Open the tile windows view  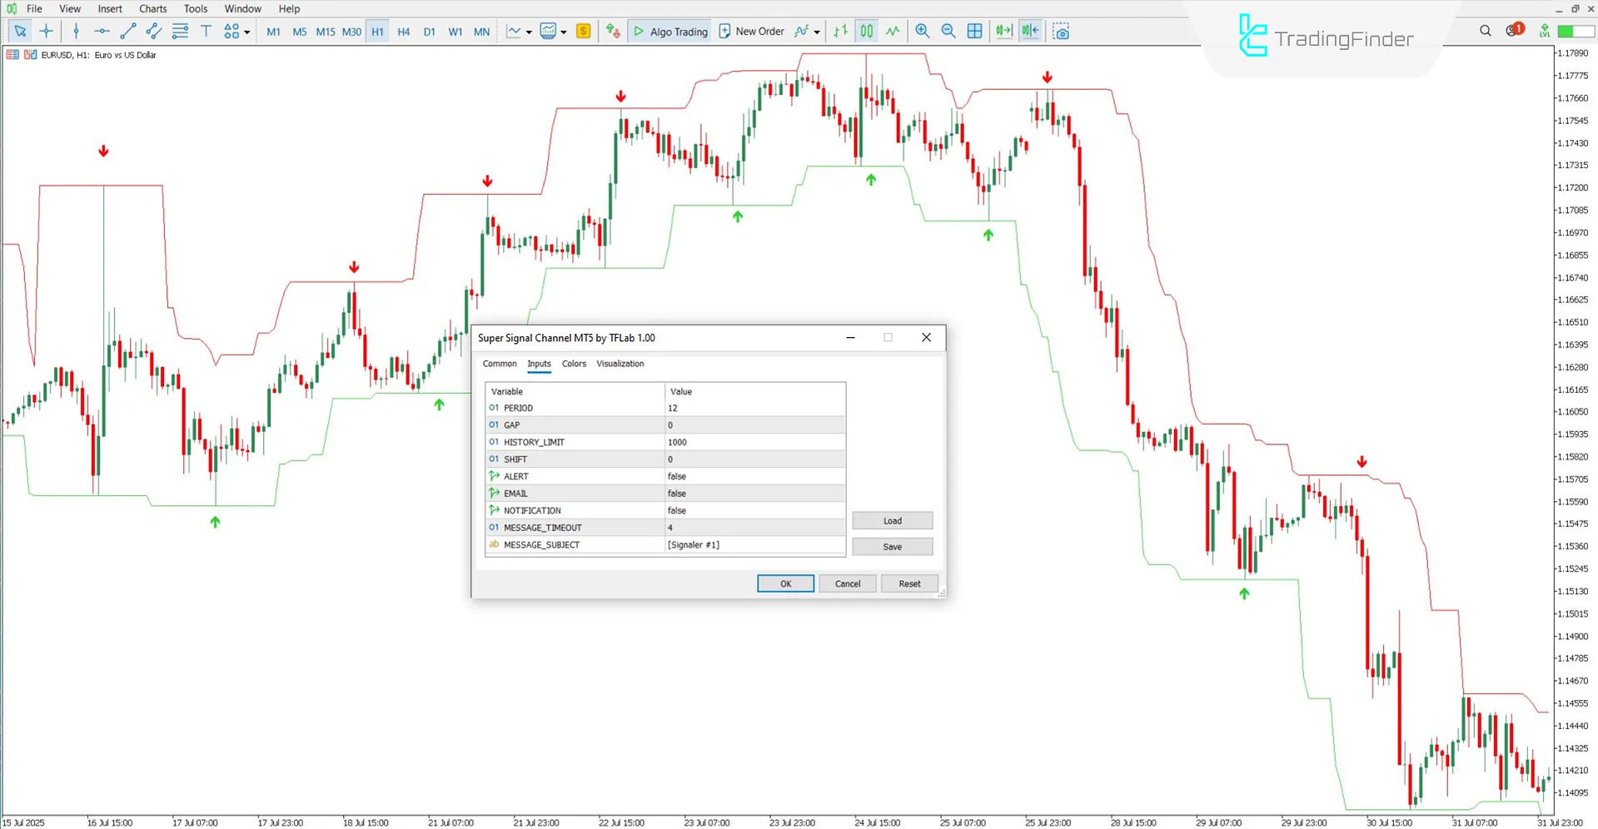[x=974, y=31]
